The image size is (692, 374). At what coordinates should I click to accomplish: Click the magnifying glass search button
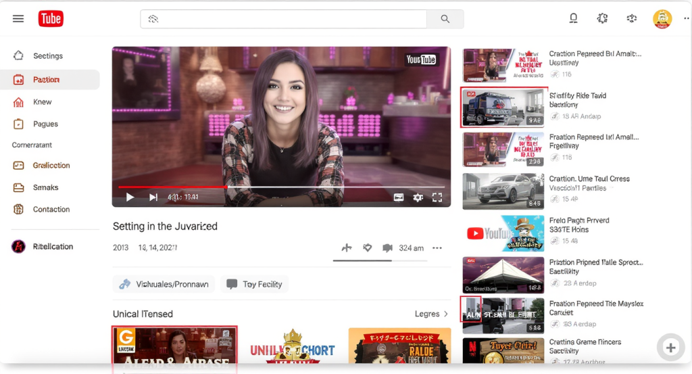445,19
